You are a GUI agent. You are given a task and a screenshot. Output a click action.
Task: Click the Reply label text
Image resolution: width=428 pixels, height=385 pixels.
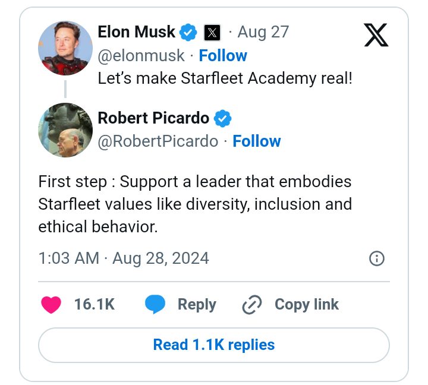(x=197, y=305)
